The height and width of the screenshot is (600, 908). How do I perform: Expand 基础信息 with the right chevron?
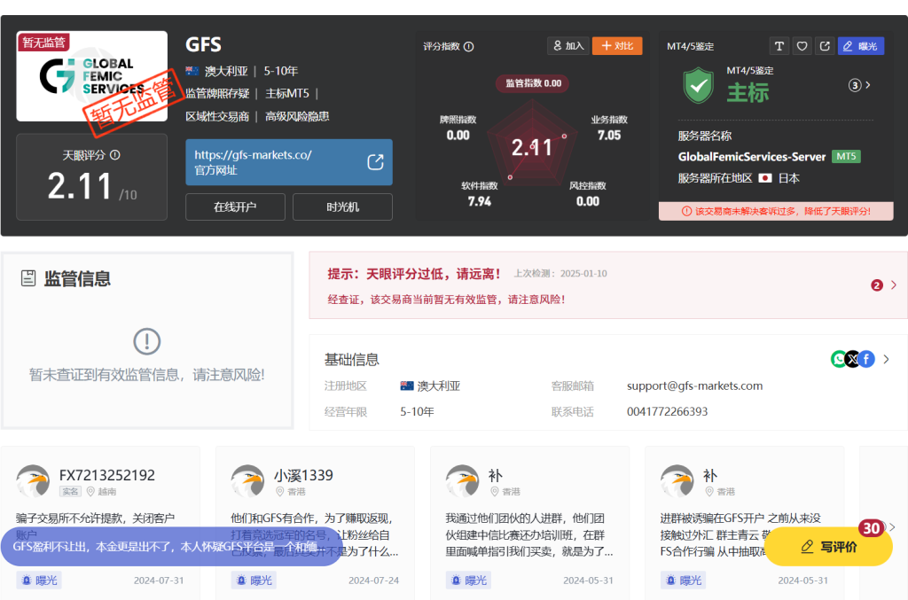pyautogui.click(x=887, y=359)
